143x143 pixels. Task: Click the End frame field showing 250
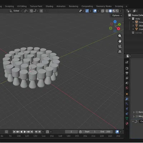[105, 132]
